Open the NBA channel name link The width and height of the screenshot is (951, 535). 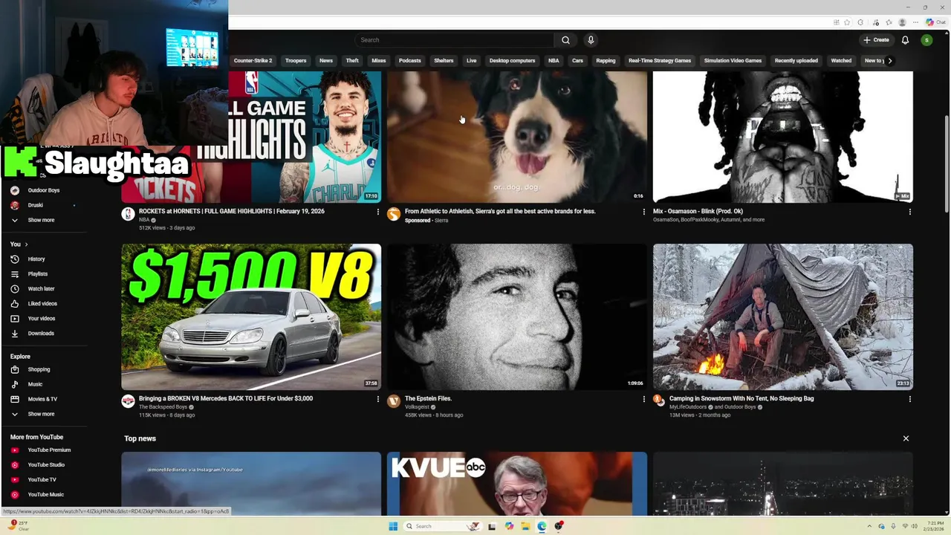point(144,220)
